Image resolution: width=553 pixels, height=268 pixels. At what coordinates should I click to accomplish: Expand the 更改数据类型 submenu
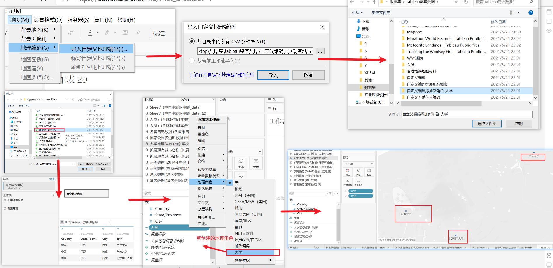(208, 175)
